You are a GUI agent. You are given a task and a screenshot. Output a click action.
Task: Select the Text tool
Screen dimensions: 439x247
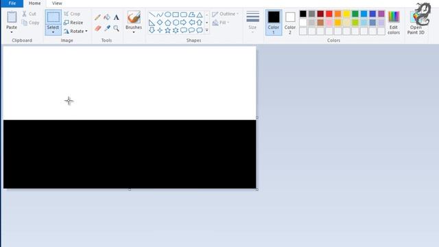click(116, 17)
